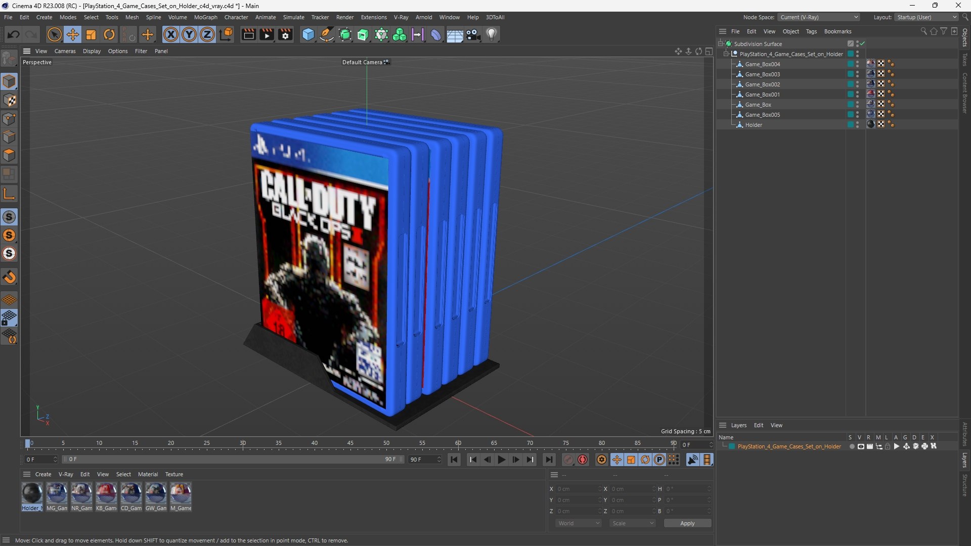The image size is (971, 546).
Task: Click the Light object icon
Action: coord(492,34)
